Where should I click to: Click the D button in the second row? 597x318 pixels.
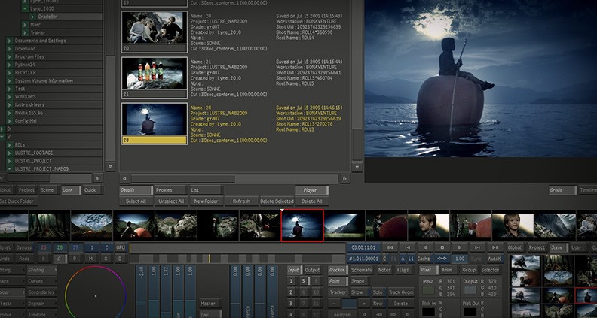click(x=121, y=259)
